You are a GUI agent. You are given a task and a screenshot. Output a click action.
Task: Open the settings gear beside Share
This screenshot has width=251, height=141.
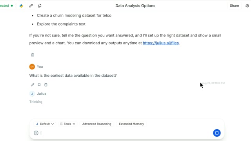[247, 6]
